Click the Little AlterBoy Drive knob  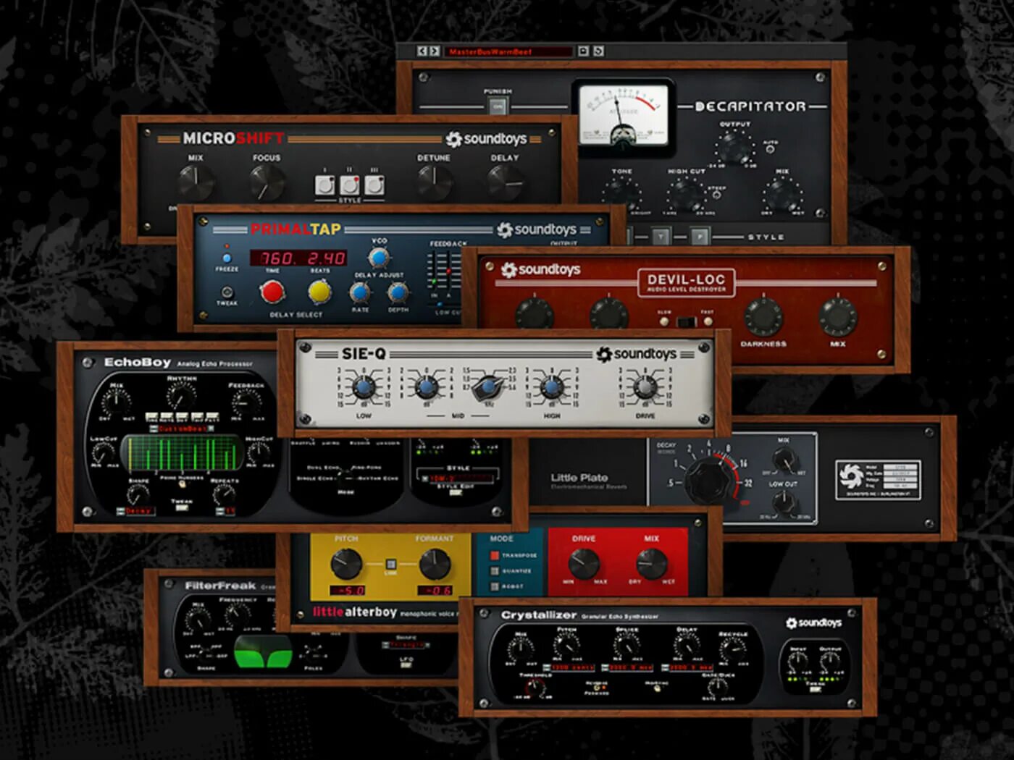(584, 564)
